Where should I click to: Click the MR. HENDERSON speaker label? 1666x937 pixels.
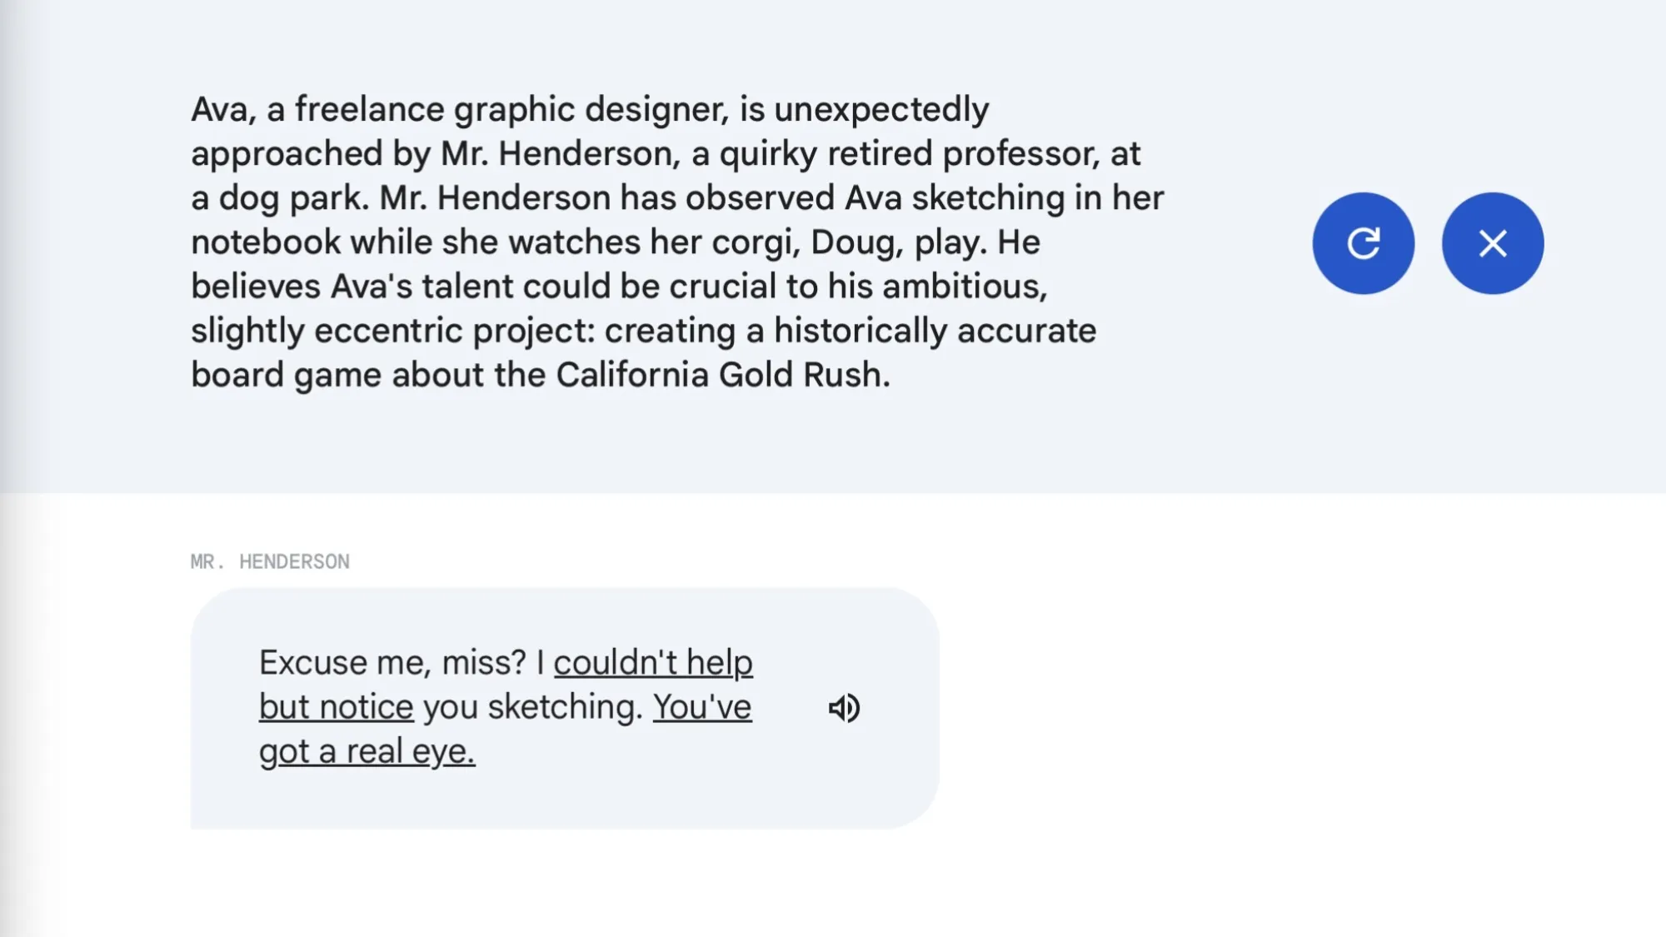270,562
